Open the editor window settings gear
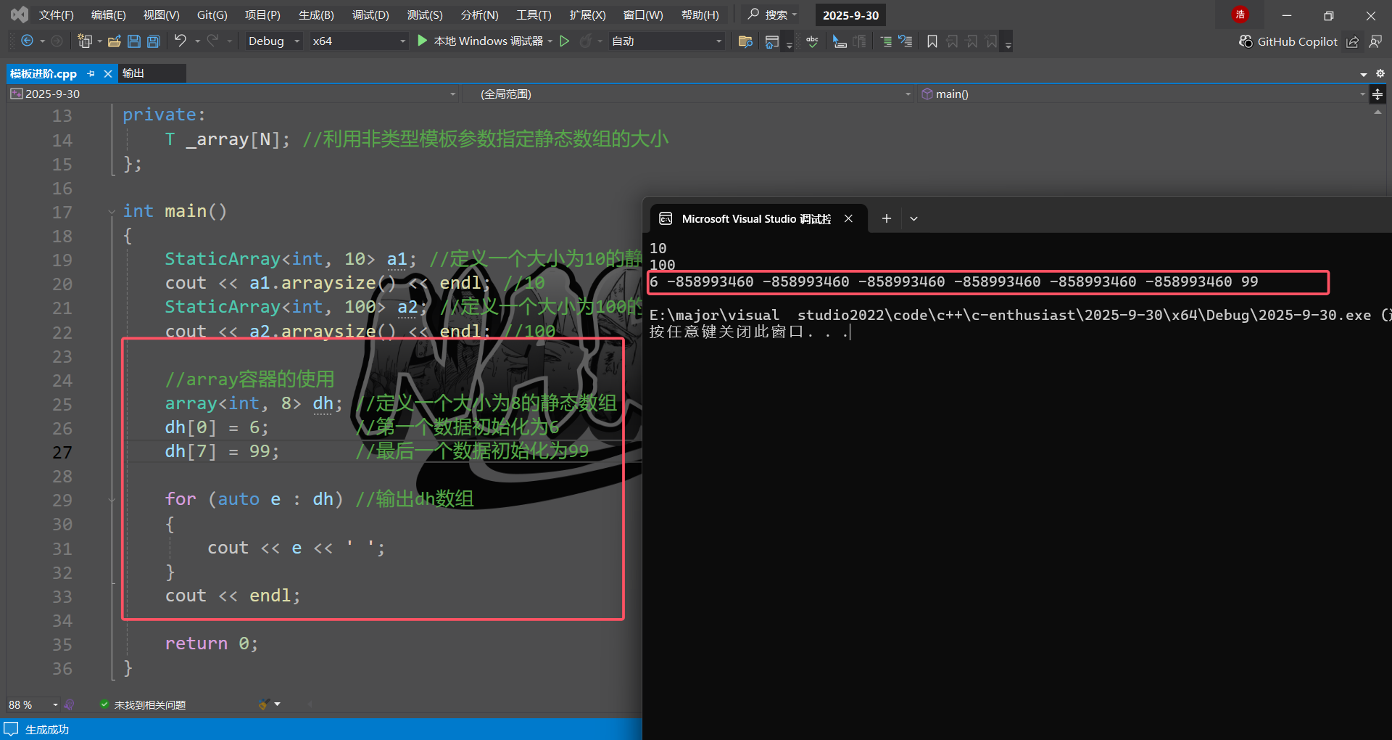 (x=1380, y=73)
